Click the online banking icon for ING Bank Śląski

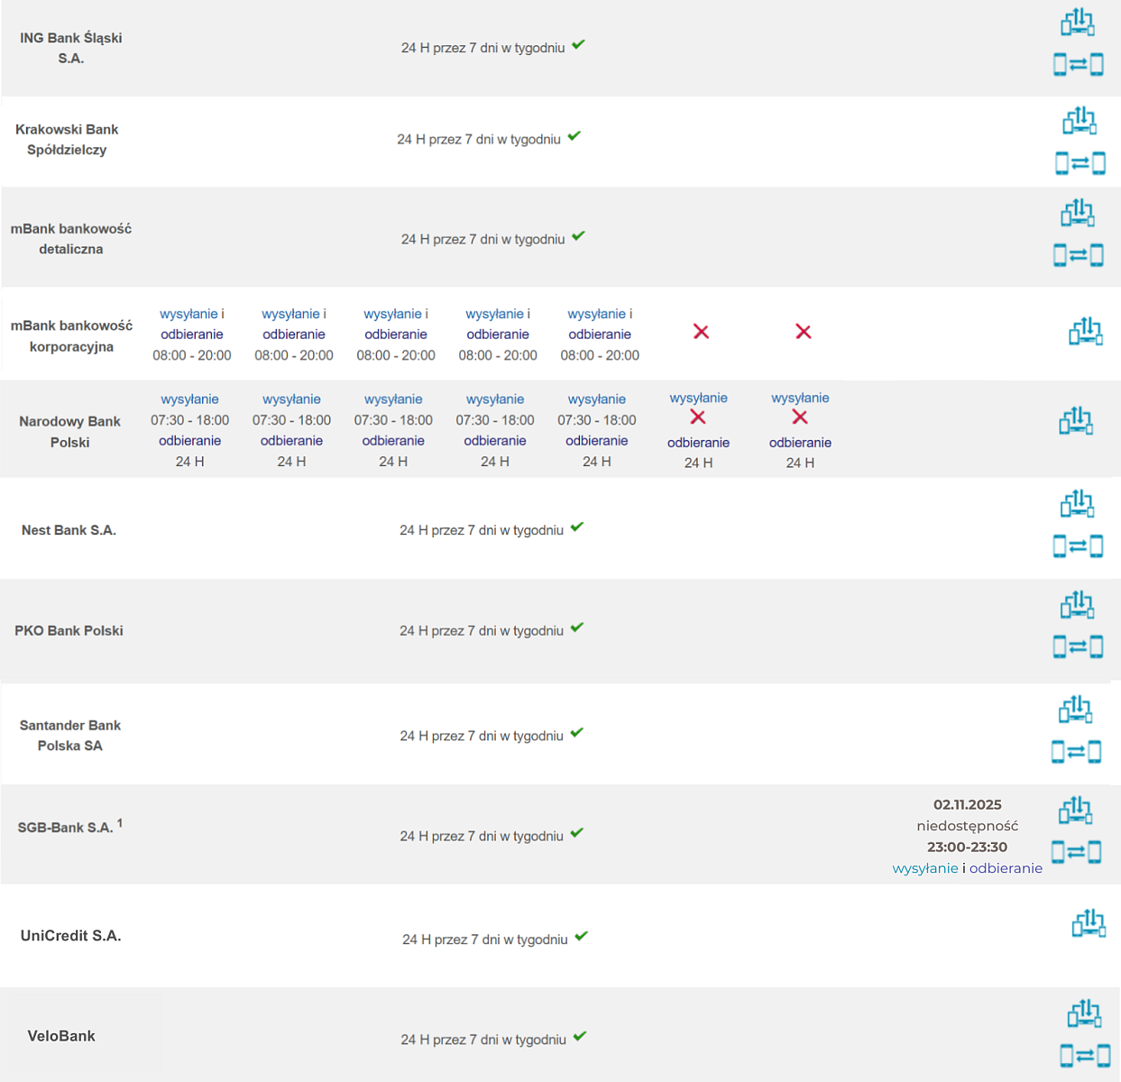[1077, 23]
